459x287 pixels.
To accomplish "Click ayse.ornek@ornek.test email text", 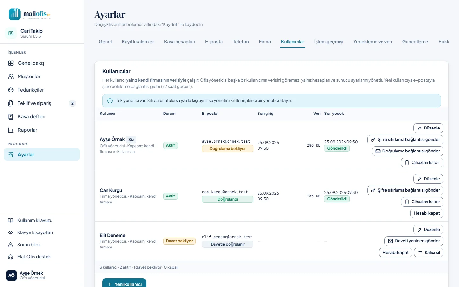I will pos(226,141).
